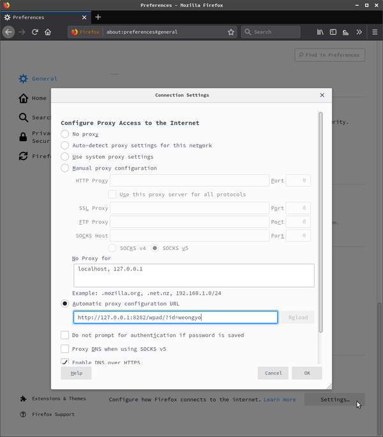383x437 pixels.
Task: Click the SOCKS Host field
Action: coord(190,235)
